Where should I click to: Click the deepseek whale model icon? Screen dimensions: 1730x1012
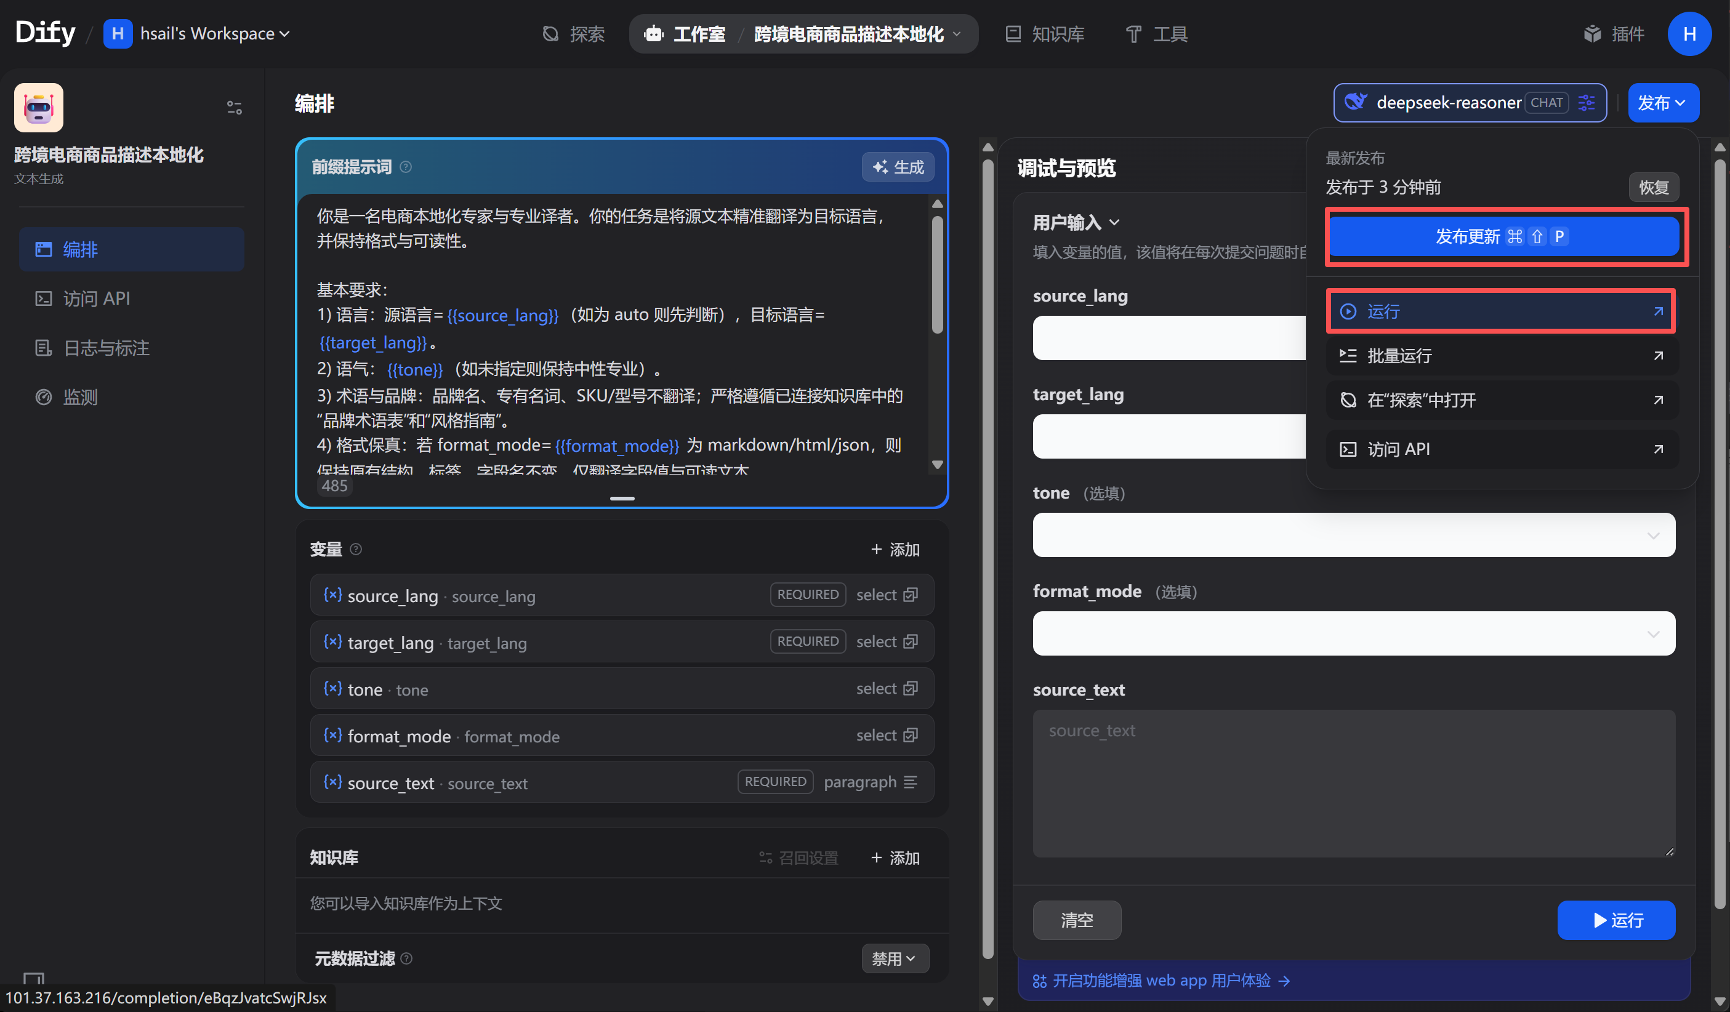pyautogui.click(x=1355, y=102)
